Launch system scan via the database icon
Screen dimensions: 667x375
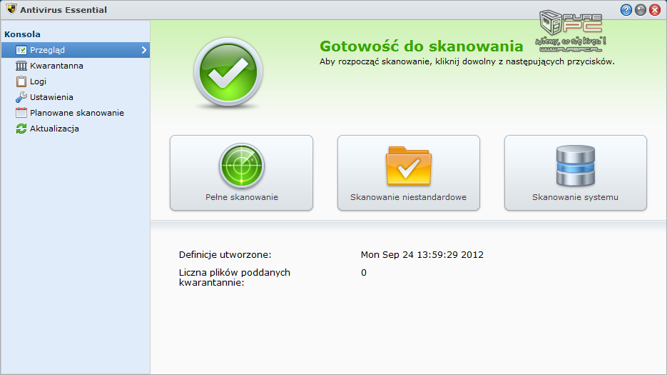point(575,166)
